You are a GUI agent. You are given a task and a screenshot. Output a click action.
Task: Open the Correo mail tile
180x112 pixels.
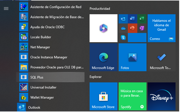(x=162, y=28)
